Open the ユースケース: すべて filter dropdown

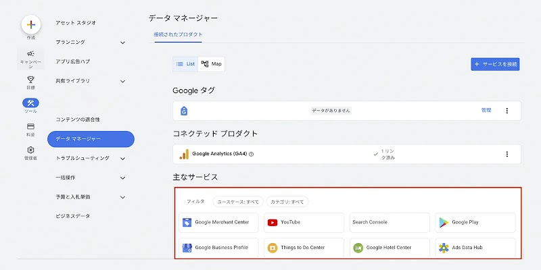[238, 202]
